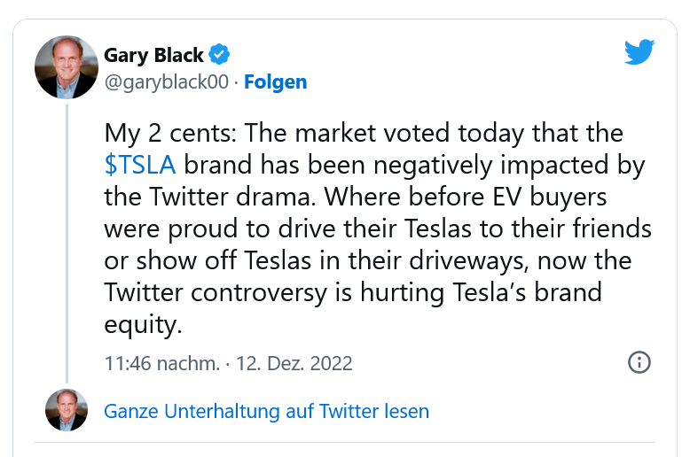This screenshot has height=457, width=690.
Task: Click Gary Black's large profile photo
Action: [67, 68]
